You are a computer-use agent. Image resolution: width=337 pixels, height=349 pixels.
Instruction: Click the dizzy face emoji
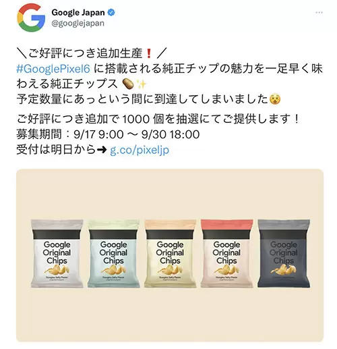pyautogui.click(x=275, y=99)
